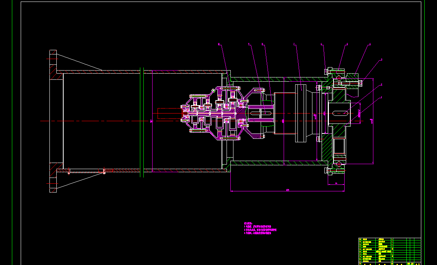Viewport: 437px width, 265px height.
Task: Select part callout number 8 label
Action: (262, 44)
